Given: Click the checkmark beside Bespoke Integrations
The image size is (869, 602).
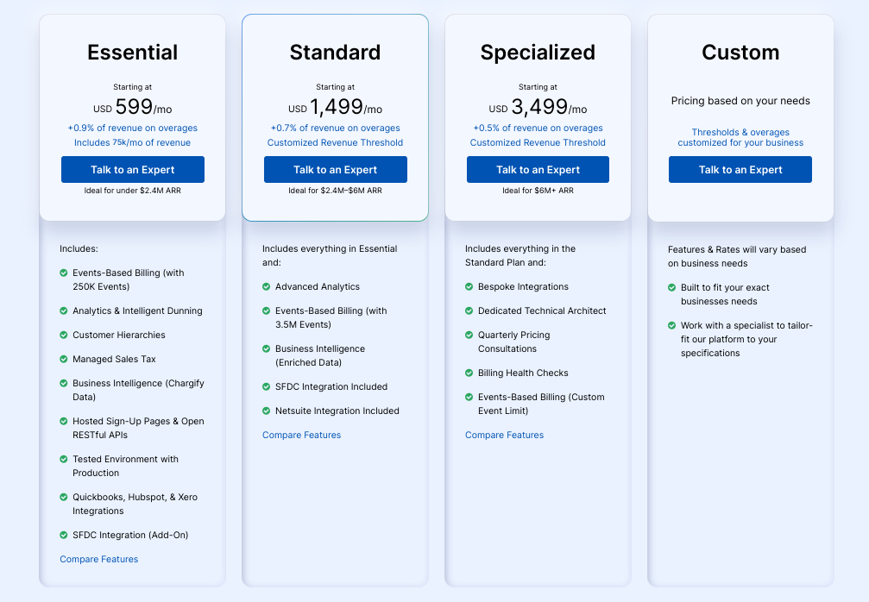Looking at the screenshot, I should (469, 286).
